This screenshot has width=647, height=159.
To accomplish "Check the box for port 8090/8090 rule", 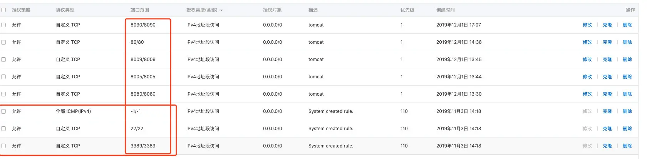I will tap(3, 25).
